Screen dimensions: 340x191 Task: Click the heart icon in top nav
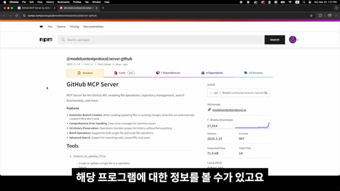(41, 27)
